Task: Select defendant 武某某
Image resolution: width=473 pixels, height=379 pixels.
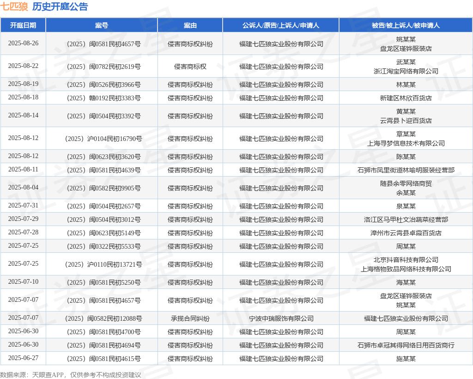Action: click(x=406, y=62)
